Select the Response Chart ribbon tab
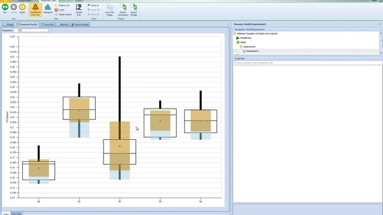Viewport: 383px width, 215px height. point(48,1)
